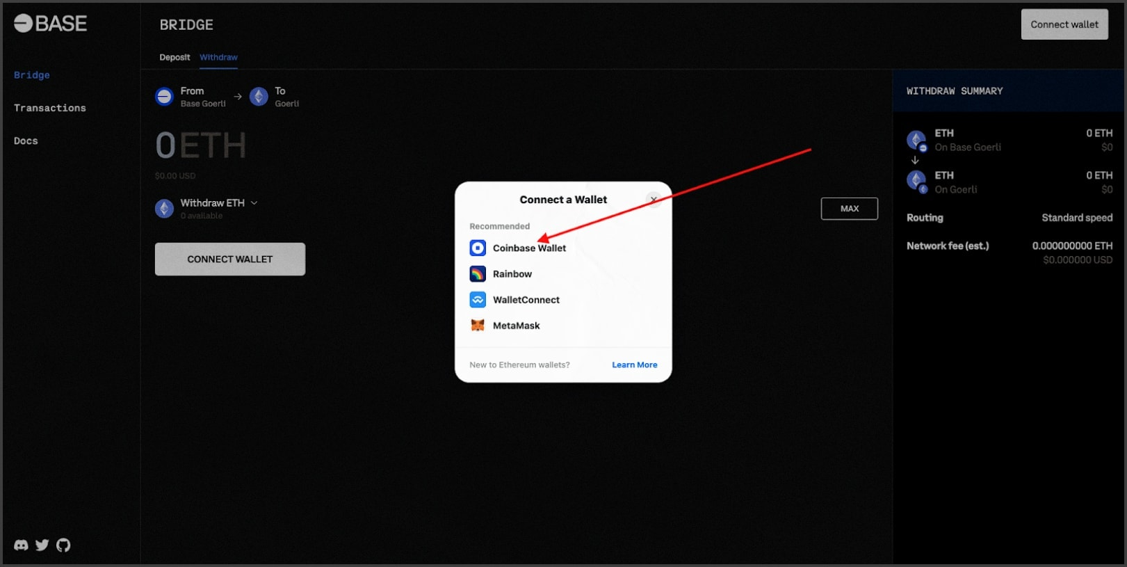Click the Network fee (est.) label
This screenshot has width=1127, height=567.
click(x=948, y=246)
